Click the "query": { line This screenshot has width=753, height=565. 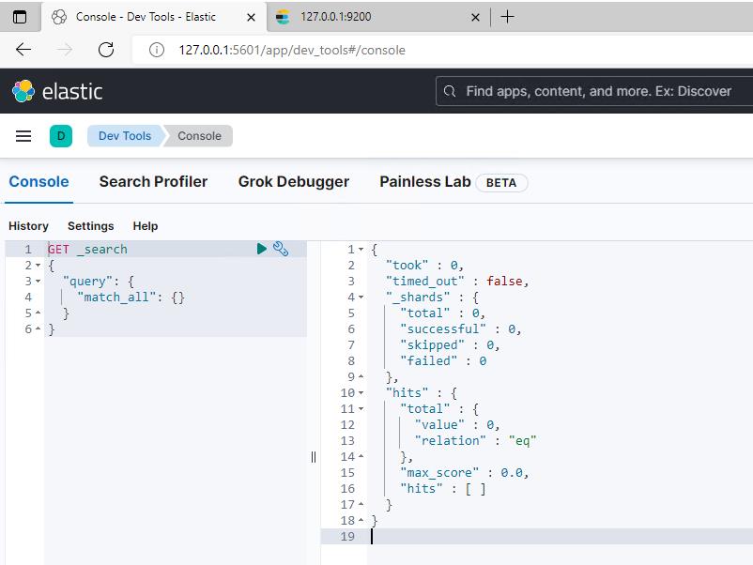[x=99, y=281]
